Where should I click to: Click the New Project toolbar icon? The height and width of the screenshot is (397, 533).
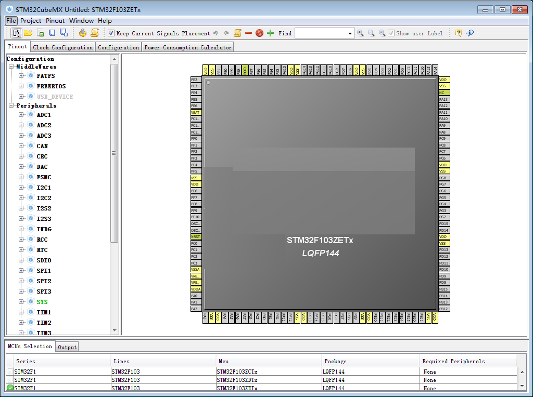(16, 33)
